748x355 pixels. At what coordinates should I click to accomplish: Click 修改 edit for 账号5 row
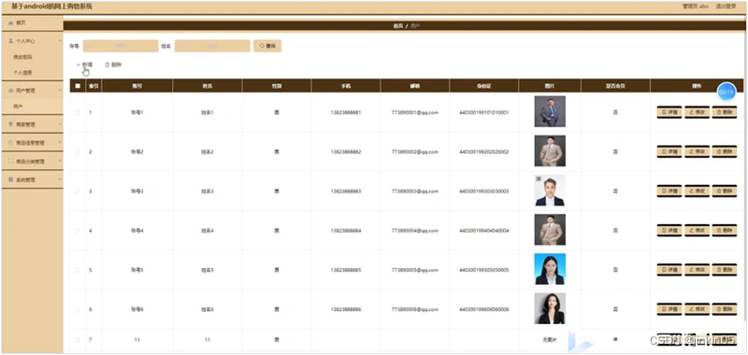(697, 270)
